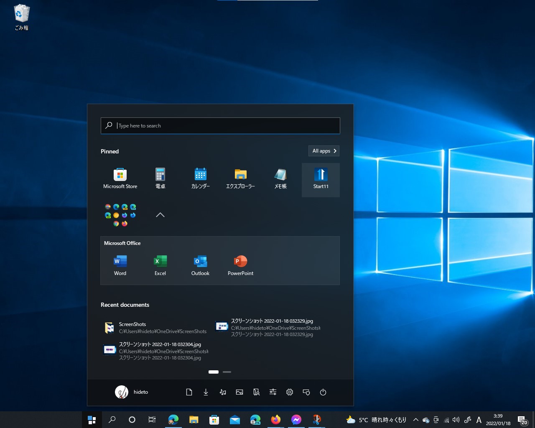535x428 pixels.
Task: Open Settings via the gear icon
Action: (x=290, y=392)
